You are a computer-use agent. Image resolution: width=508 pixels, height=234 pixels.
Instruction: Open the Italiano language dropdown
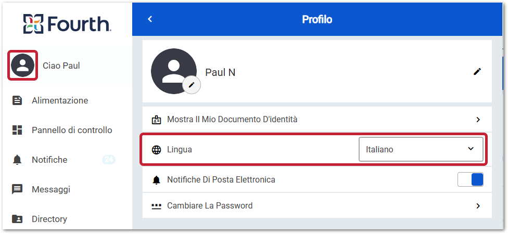click(421, 149)
